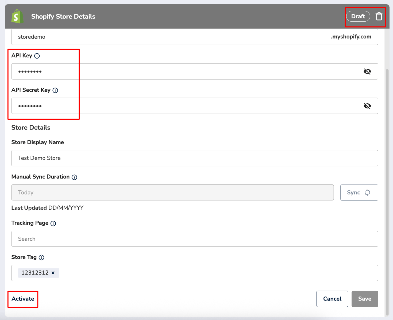This screenshot has width=393, height=320.
Task: Click the Shopify bag logo icon
Action: [17, 17]
